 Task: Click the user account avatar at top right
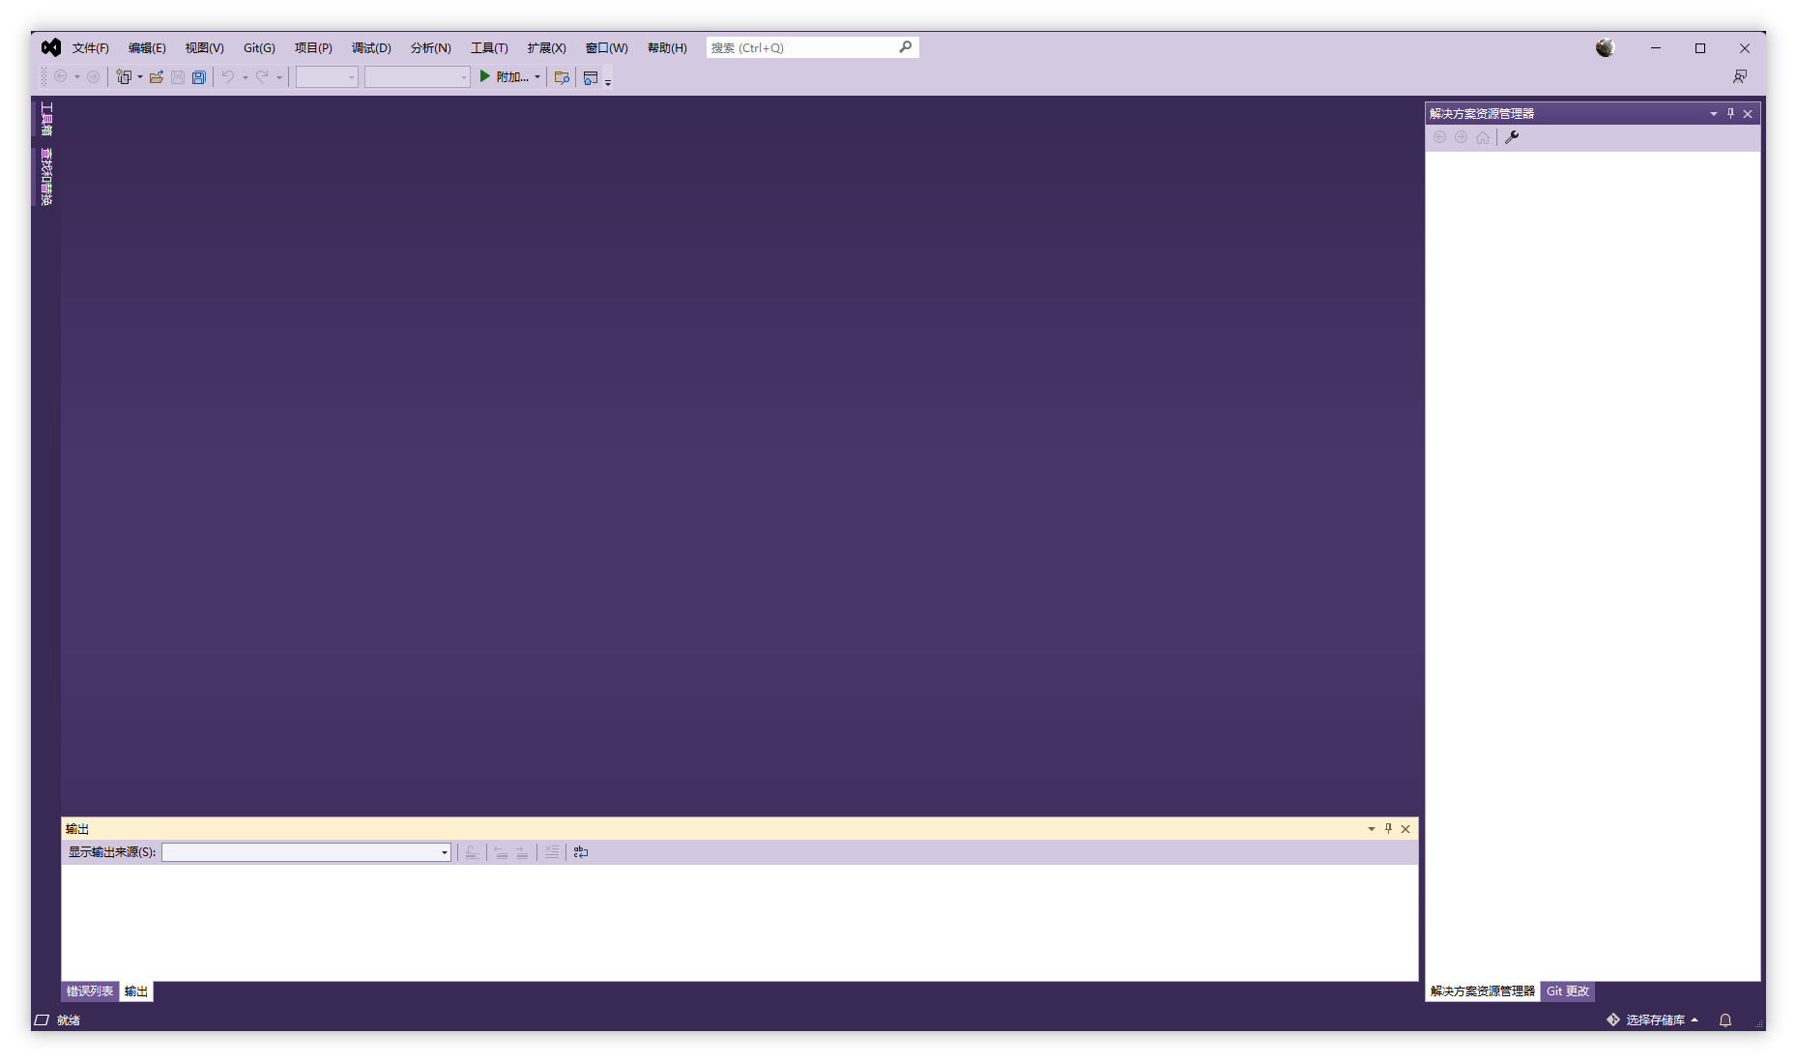tap(1606, 46)
